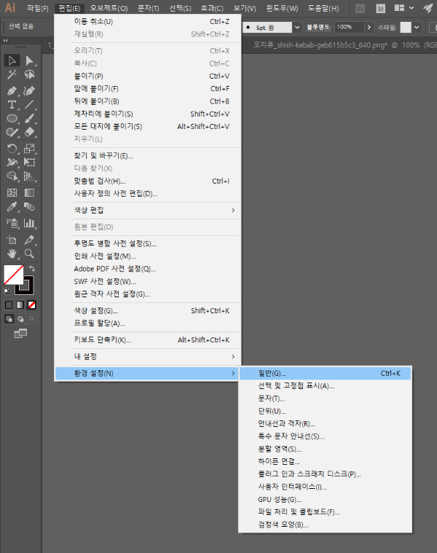
Task: Choose 사용자 인터페이스(I)... preferences item
Action: pos(325,487)
